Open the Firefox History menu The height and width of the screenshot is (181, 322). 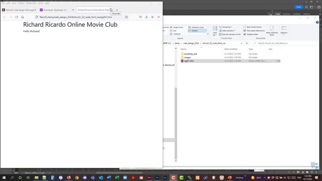[x=21, y=4]
